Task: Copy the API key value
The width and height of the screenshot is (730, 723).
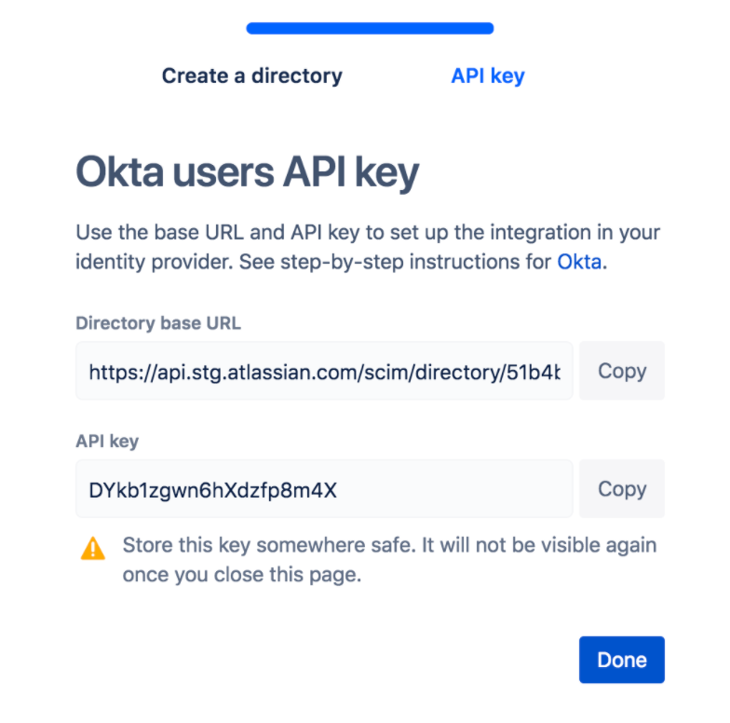Action: [622, 488]
